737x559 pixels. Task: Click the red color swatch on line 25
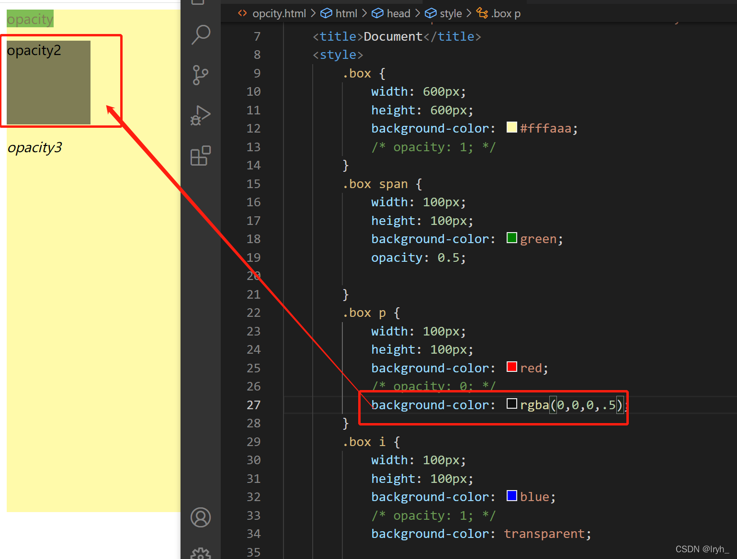[512, 367]
